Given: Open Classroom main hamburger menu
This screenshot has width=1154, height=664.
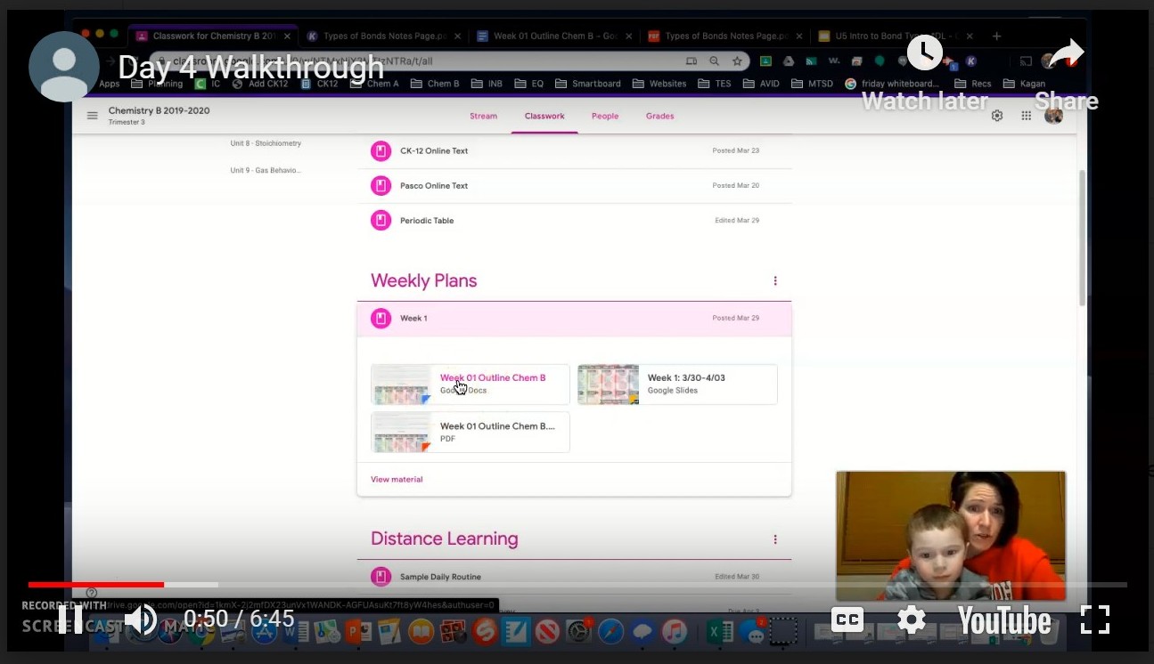Looking at the screenshot, I should 93,116.
